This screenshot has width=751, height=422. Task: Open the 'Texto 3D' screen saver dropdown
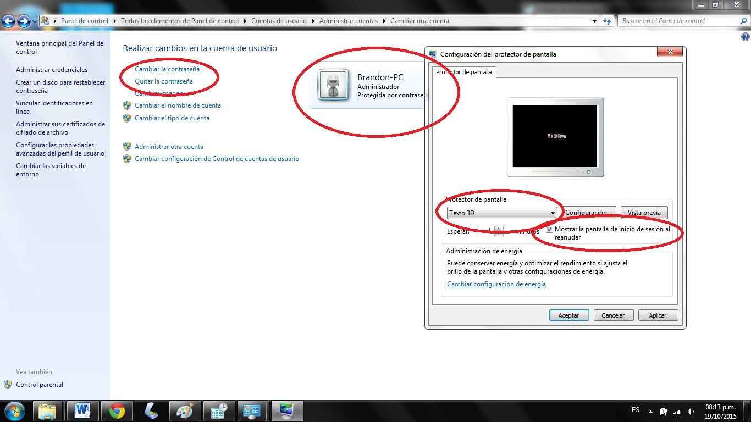[x=502, y=213]
